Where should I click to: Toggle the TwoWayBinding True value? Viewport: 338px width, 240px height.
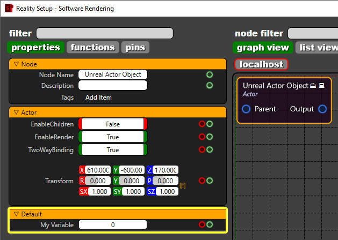pos(113,150)
